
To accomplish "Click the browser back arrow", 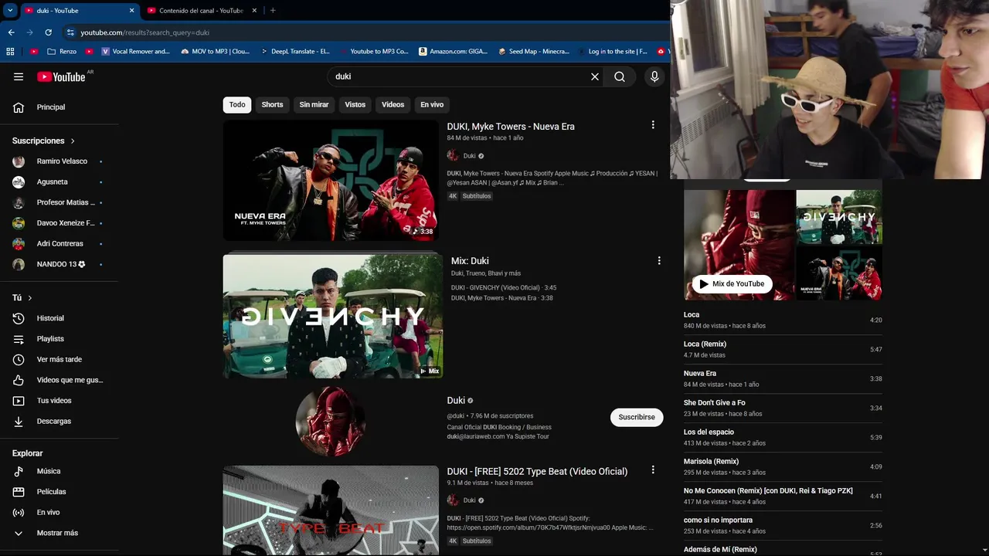I will point(11,32).
